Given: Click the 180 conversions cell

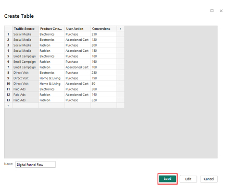Looking at the screenshot, I should coord(104,56).
